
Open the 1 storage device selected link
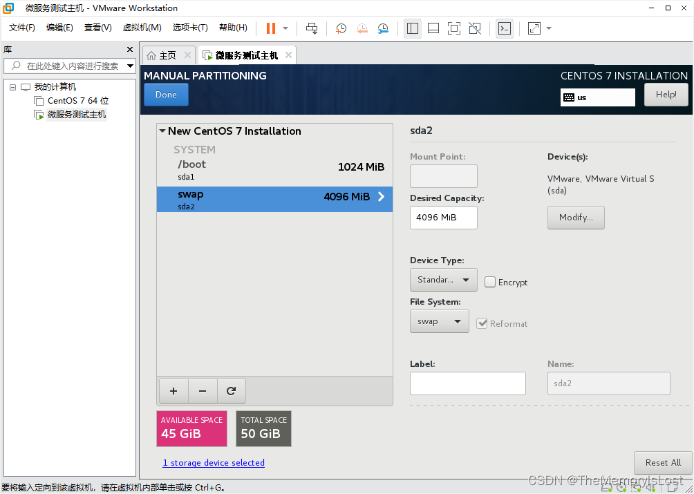point(214,463)
